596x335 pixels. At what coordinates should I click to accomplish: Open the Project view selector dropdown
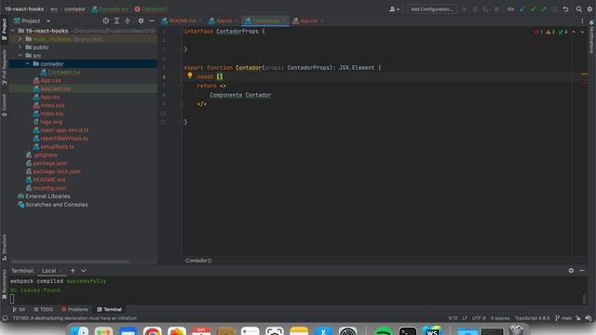click(48, 20)
